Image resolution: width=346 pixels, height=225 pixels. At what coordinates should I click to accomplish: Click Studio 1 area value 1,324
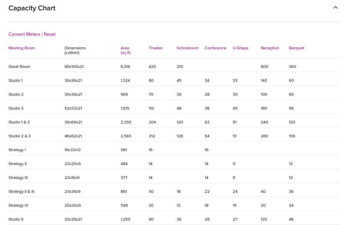[x=125, y=80]
